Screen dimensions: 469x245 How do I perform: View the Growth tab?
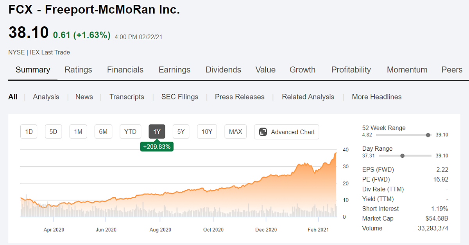point(303,70)
